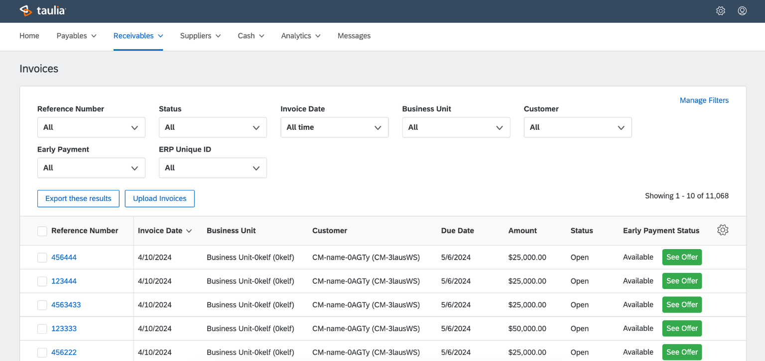Open the Suppliers menu
Screen dimensions: 765x361
(x=201, y=36)
